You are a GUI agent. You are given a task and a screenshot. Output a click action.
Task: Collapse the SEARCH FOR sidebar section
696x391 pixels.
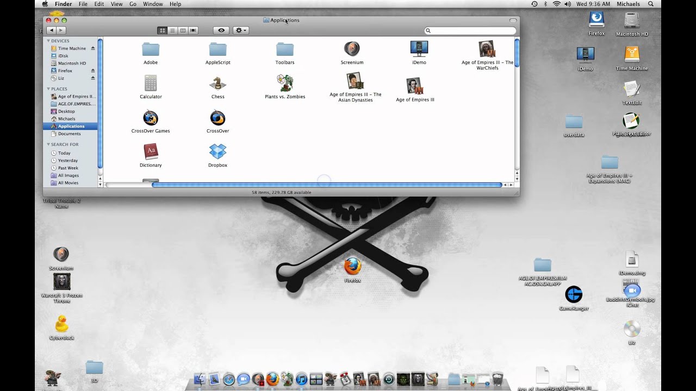(x=48, y=144)
